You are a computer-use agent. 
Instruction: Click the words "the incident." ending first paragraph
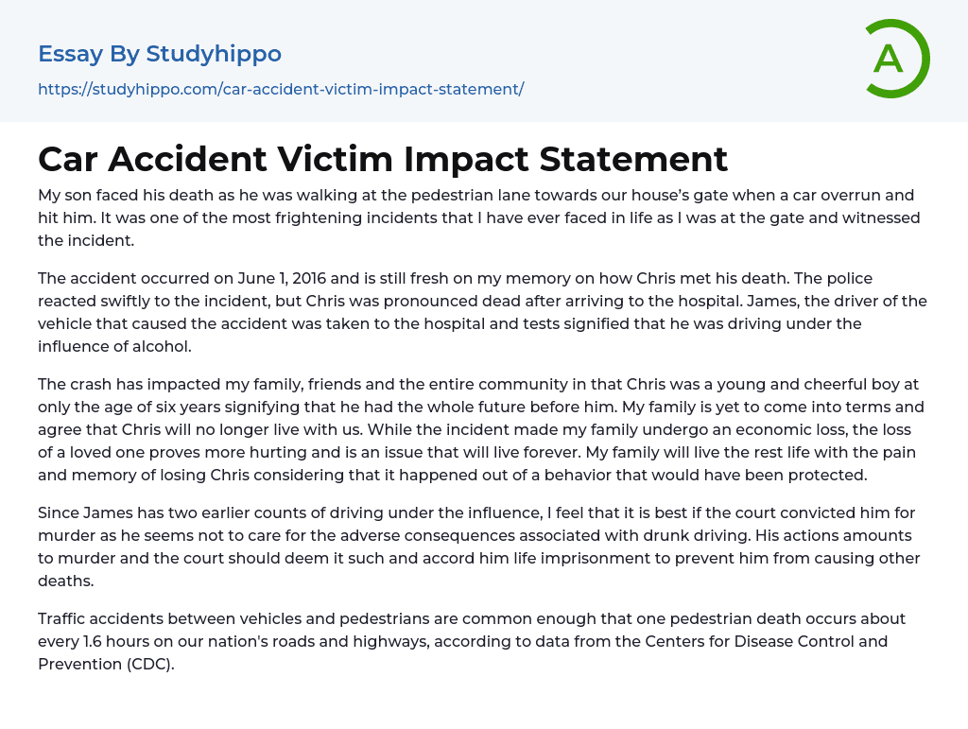86,240
